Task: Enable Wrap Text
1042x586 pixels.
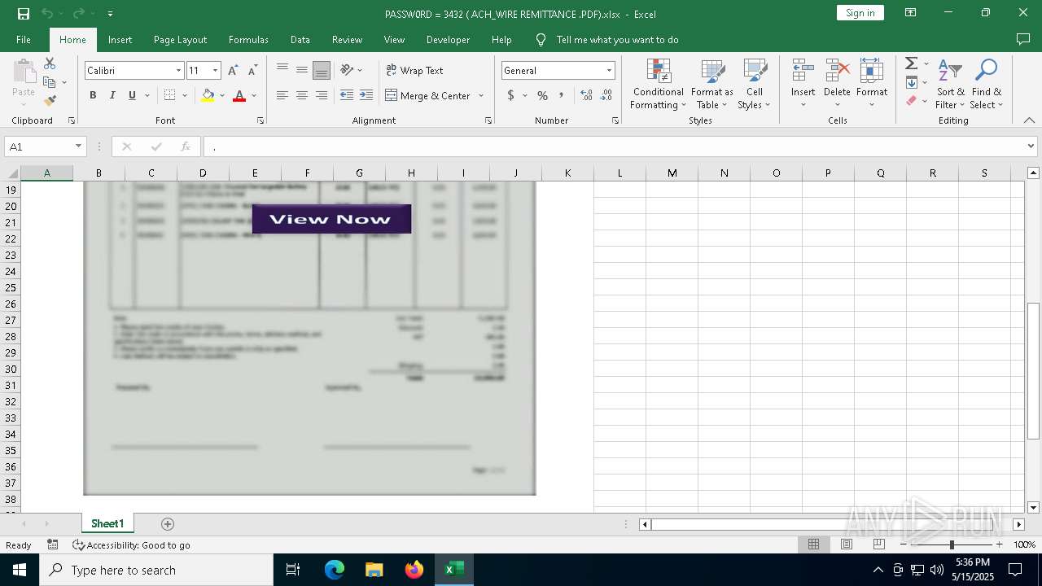Action: click(x=414, y=70)
